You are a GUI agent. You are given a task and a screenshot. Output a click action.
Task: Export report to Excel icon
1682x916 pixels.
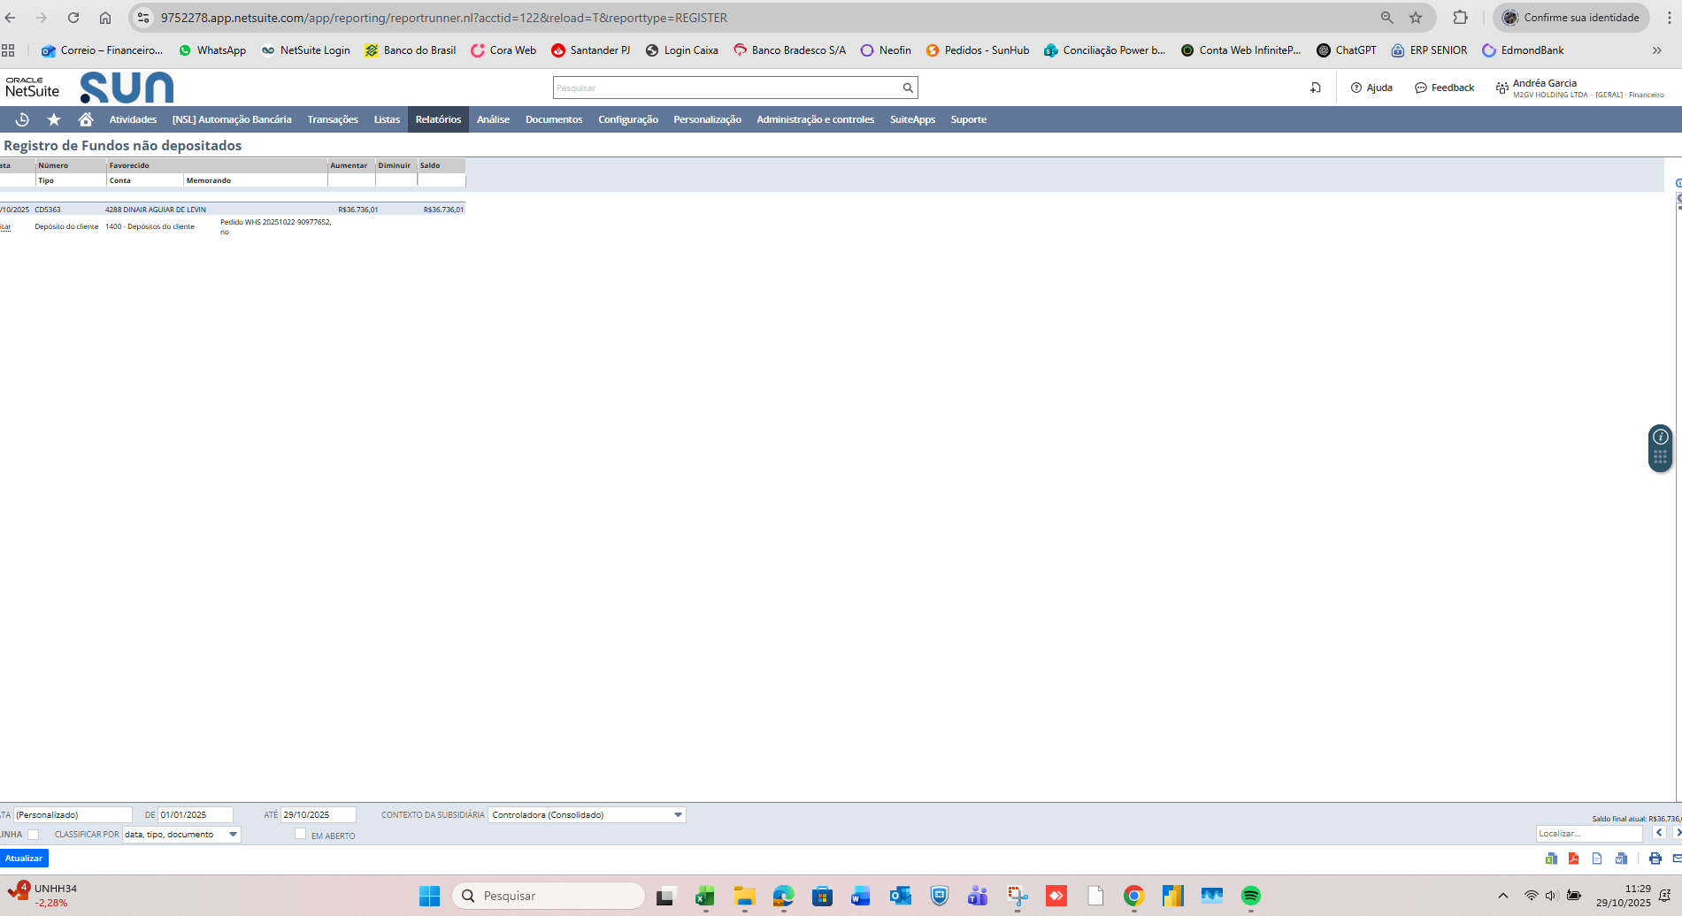[x=1551, y=859]
